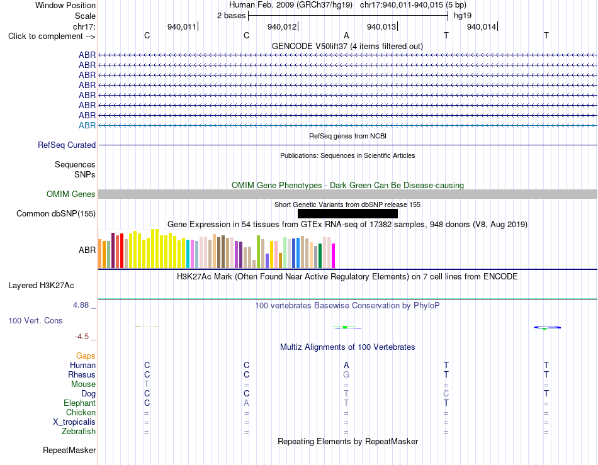This screenshot has height=465, width=598.
Task: Click the cyan bar in the GTEx chart
Action: pyautogui.click(x=188, y=254)
